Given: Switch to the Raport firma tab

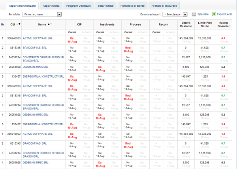Looking at the screenshot, I should (51, 6).
